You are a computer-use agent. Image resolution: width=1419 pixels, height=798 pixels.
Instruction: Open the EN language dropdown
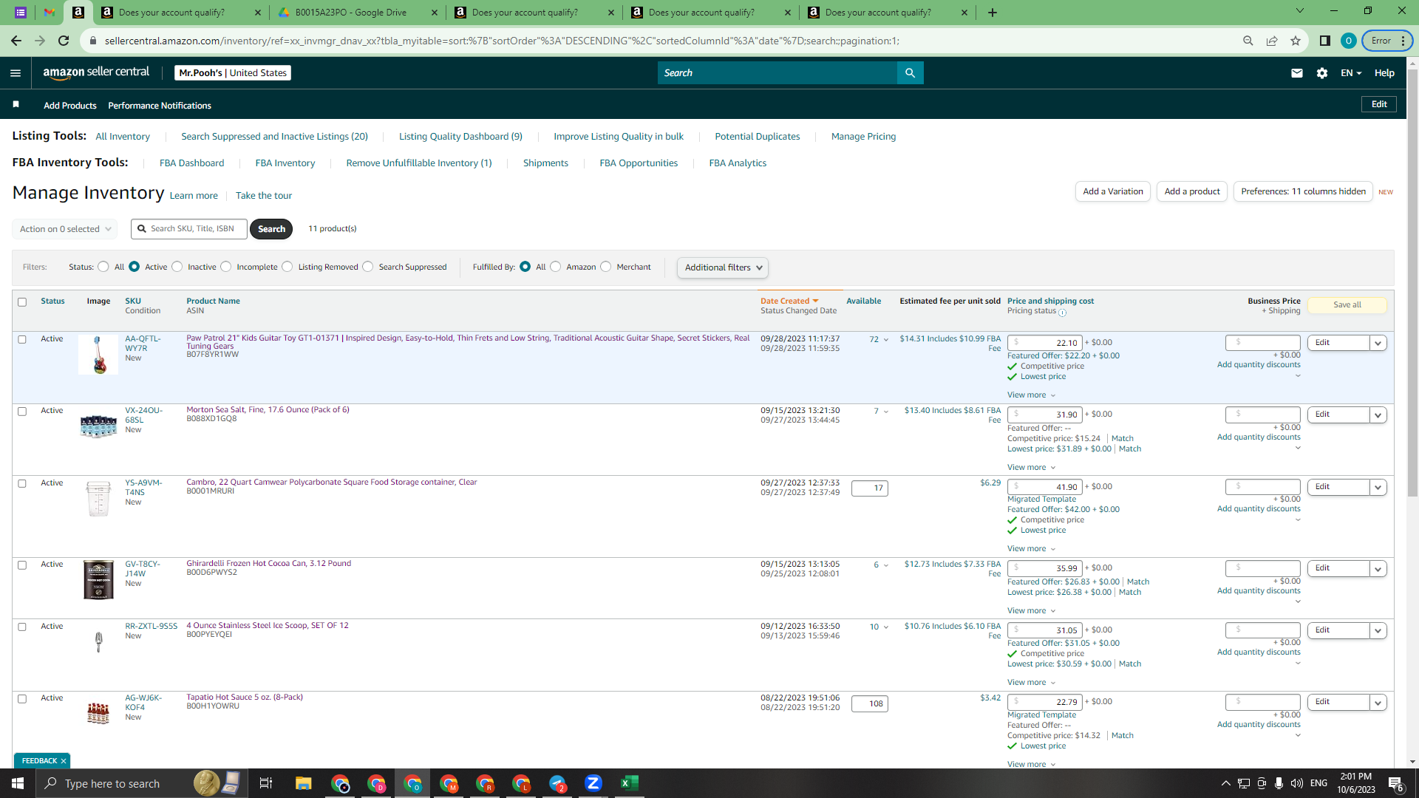1351,72
